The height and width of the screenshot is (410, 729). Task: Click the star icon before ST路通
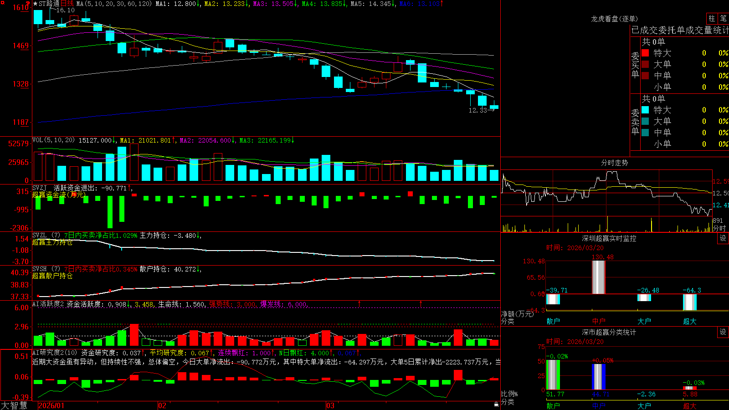tap(35, 4)
